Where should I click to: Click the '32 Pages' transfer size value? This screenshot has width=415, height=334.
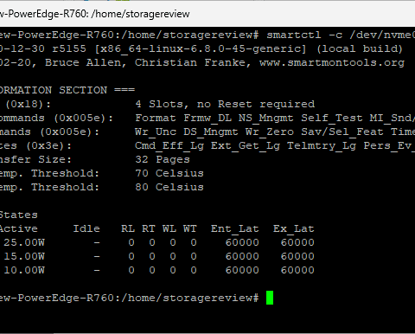163,159
